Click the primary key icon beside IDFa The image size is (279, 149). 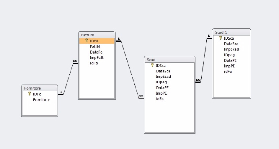pos(86,40)
